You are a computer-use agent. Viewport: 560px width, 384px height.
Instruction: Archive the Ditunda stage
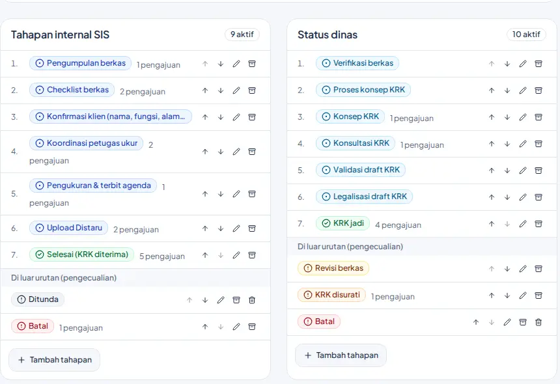pos(236,300)
